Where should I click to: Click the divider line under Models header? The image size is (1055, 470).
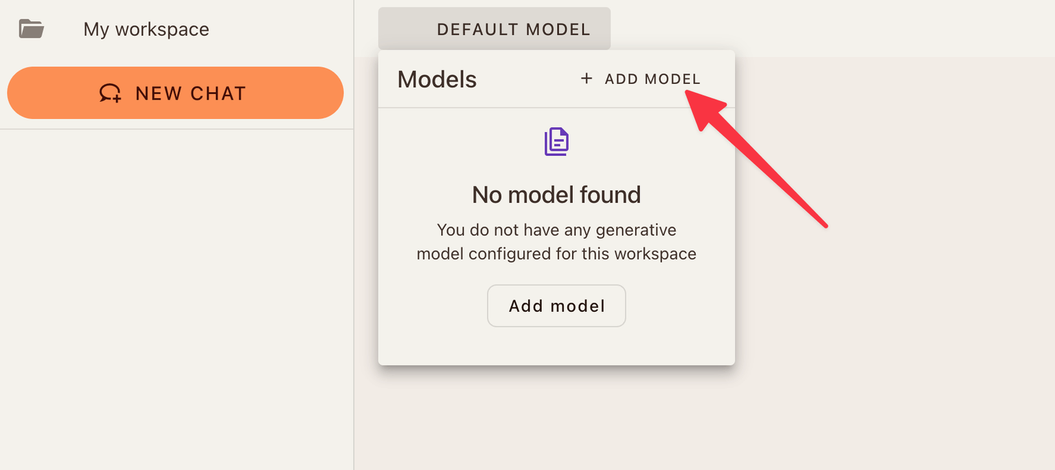(556, 108)
